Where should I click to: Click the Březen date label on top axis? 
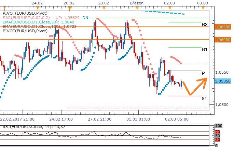click(137, 3)
